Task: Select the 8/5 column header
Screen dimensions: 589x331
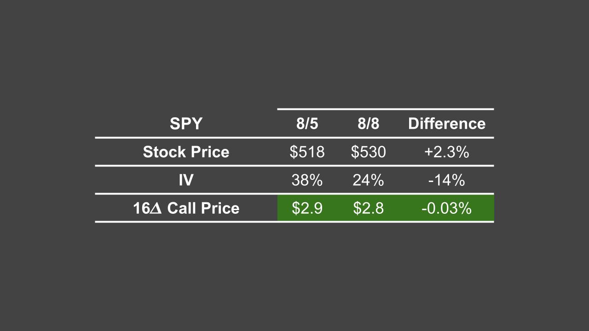Action: 307,124
